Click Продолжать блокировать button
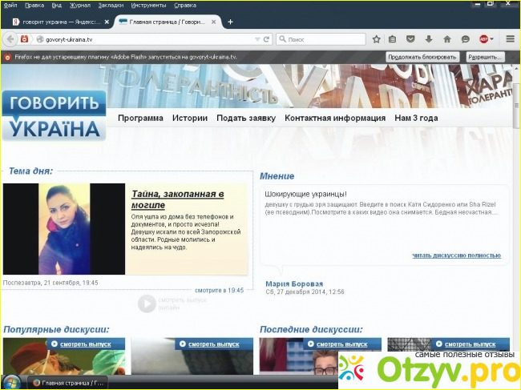The image size is (521, 390). [422, 57]
